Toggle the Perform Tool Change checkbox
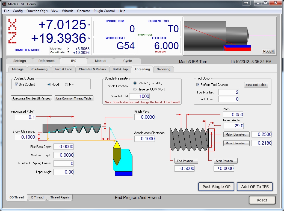Image resolution: width=284 pixels, height=211 pixels. pyautogui.click(x=198, y=85)
